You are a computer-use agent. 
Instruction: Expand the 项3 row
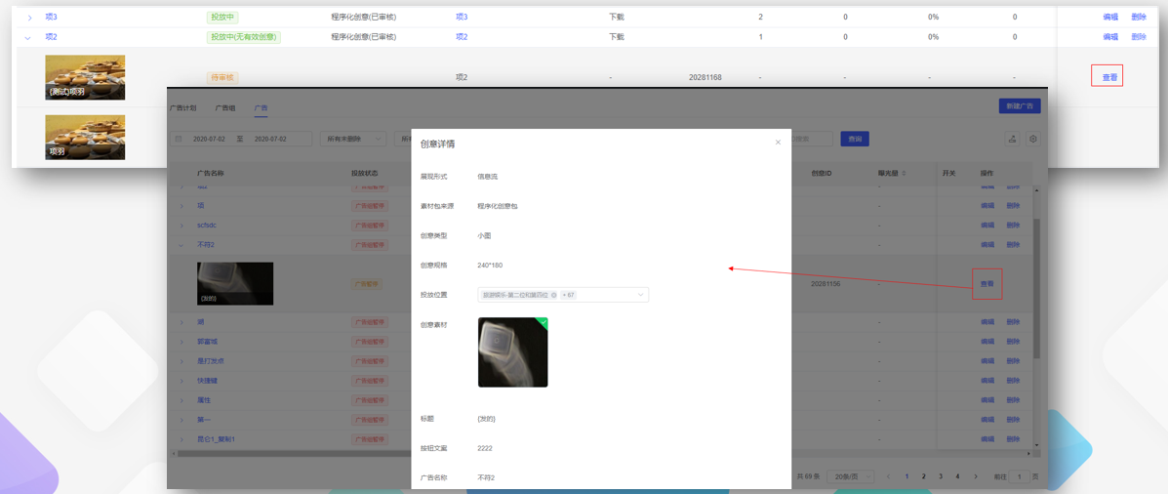(29, 18)
